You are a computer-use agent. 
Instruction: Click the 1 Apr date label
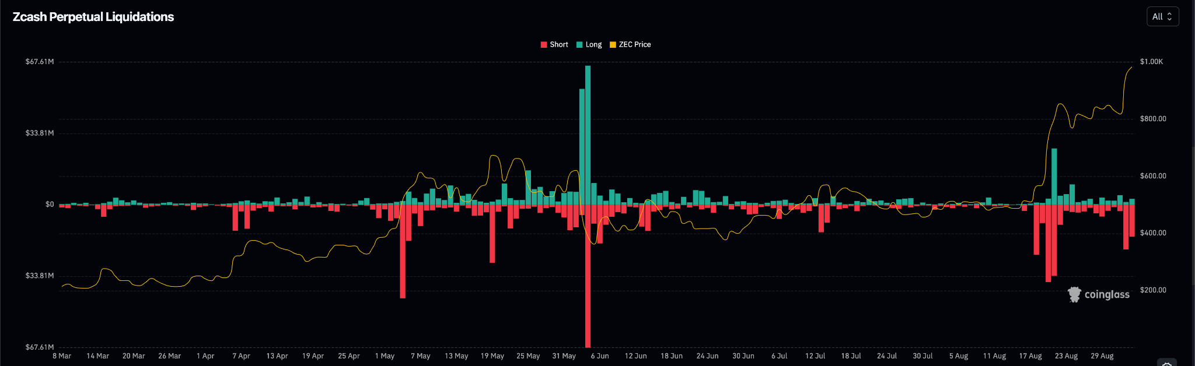[205, 356]
